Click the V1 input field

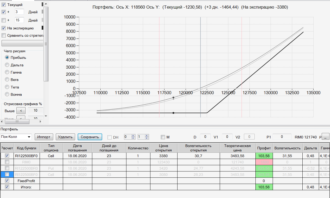227,137
